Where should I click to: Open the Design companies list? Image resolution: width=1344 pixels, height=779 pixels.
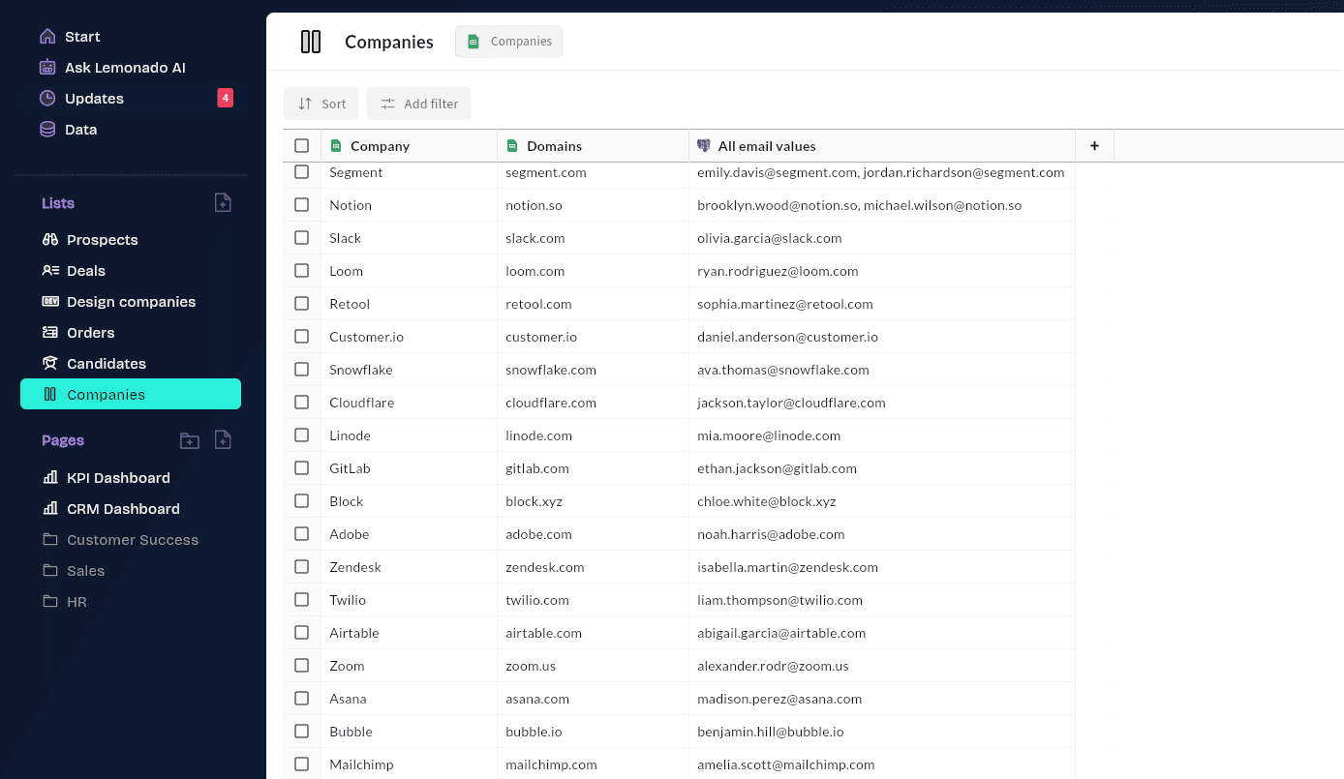(x=132, y=302)
